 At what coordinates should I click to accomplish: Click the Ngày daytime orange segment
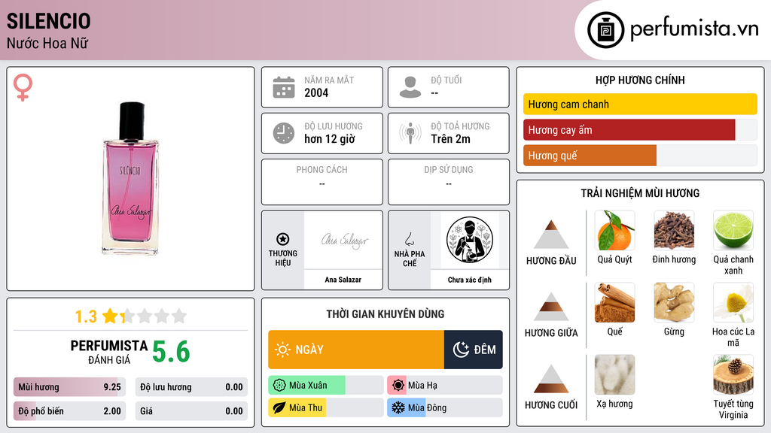(356, 350)
